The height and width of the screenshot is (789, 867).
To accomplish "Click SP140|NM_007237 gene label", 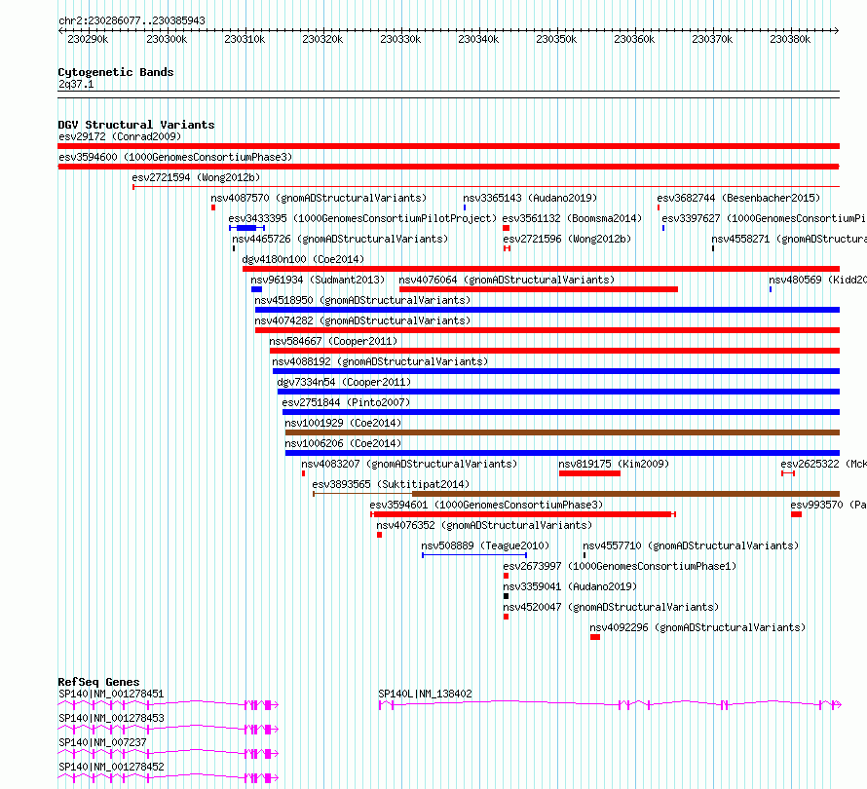I will pos(102,742).
